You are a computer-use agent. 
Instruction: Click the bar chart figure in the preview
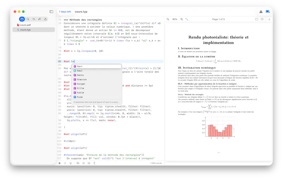219,128
